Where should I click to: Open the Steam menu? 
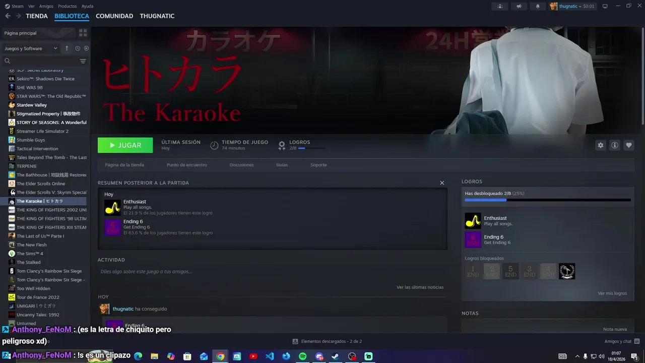click(14, 6)
